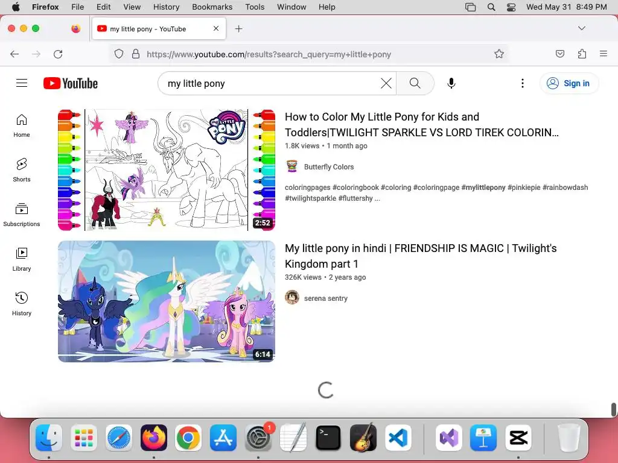Open Shorts in the sidebar

(x=22, y=171)
